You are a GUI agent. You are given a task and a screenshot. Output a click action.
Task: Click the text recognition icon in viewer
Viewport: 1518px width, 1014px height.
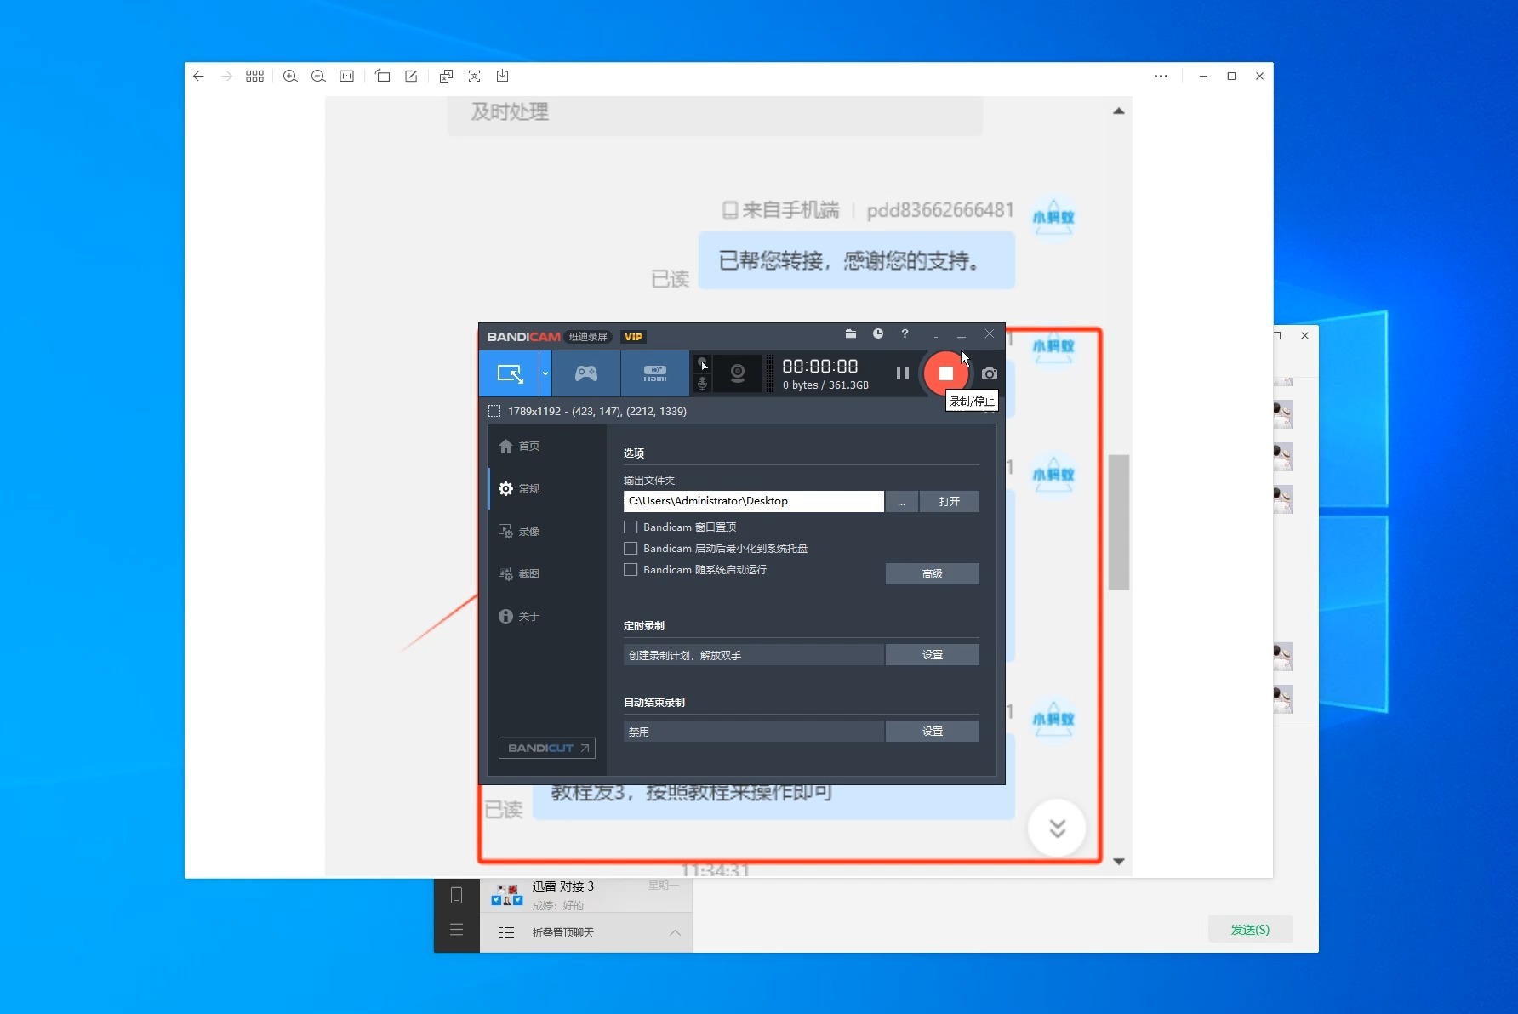474,76
